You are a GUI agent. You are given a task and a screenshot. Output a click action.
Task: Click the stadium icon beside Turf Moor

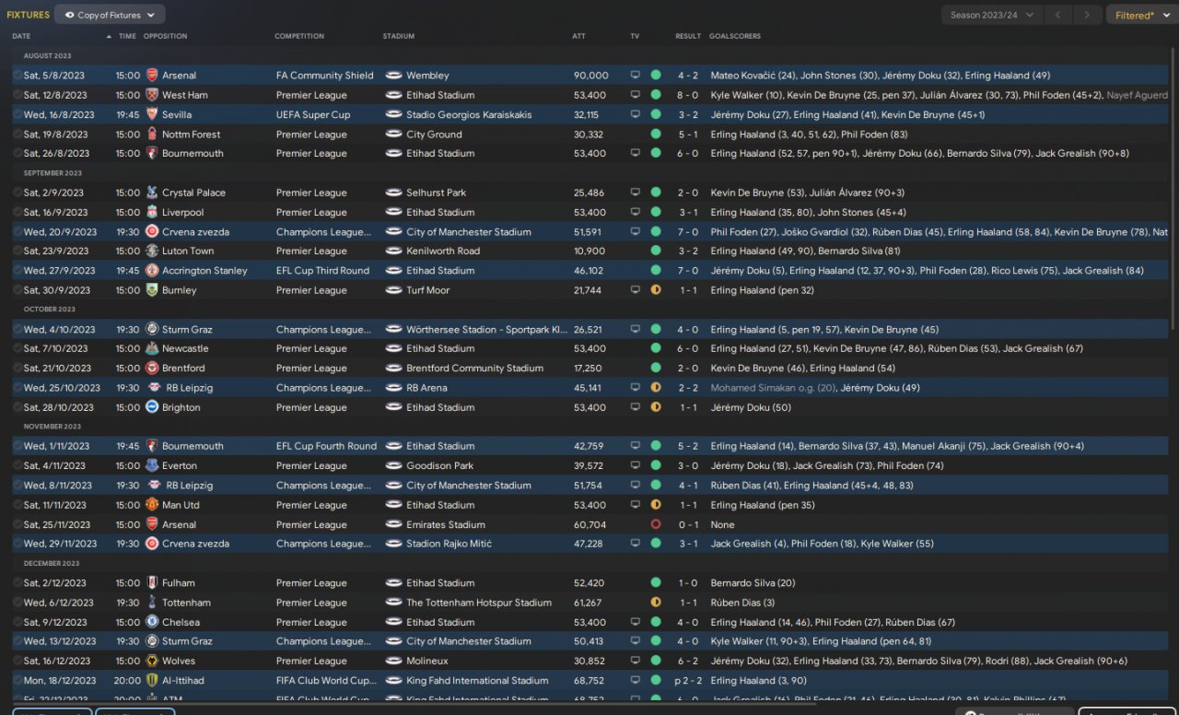click(x=393, y=289)
